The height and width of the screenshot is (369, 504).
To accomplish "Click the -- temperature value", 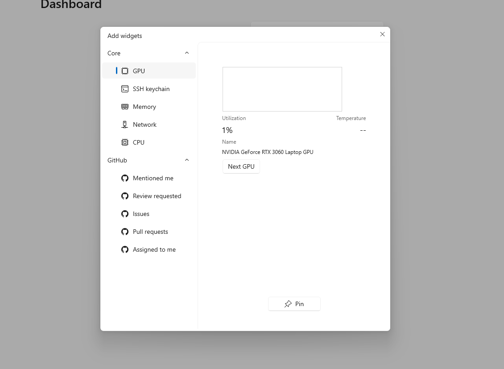I will click(x=363, y=130).
